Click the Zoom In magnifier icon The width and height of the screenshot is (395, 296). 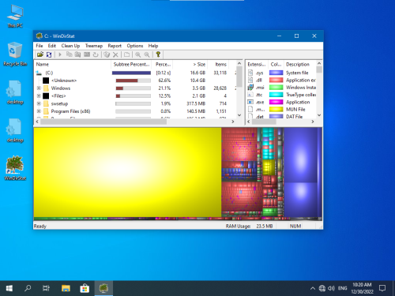pyautogui.click(x=138, y=54)
